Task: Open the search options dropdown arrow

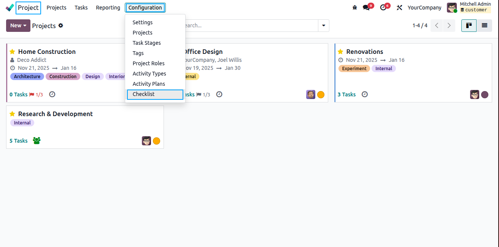Action: 324,25
